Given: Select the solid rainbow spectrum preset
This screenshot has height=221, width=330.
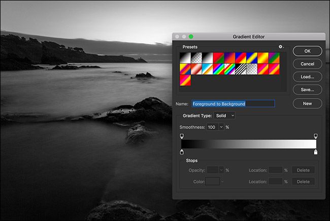Looking at the screenshot, I should (x=218, y=69).
